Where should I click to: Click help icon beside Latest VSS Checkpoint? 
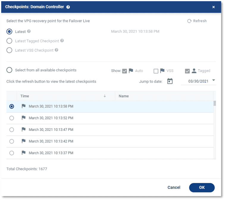pyautogui.click(x=57, y=50)
